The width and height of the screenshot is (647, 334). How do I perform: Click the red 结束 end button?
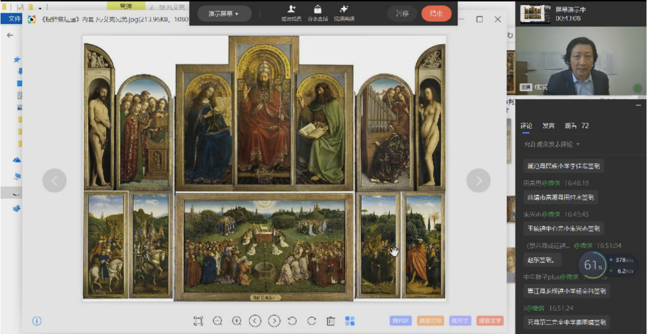click(x=437, y=14)
